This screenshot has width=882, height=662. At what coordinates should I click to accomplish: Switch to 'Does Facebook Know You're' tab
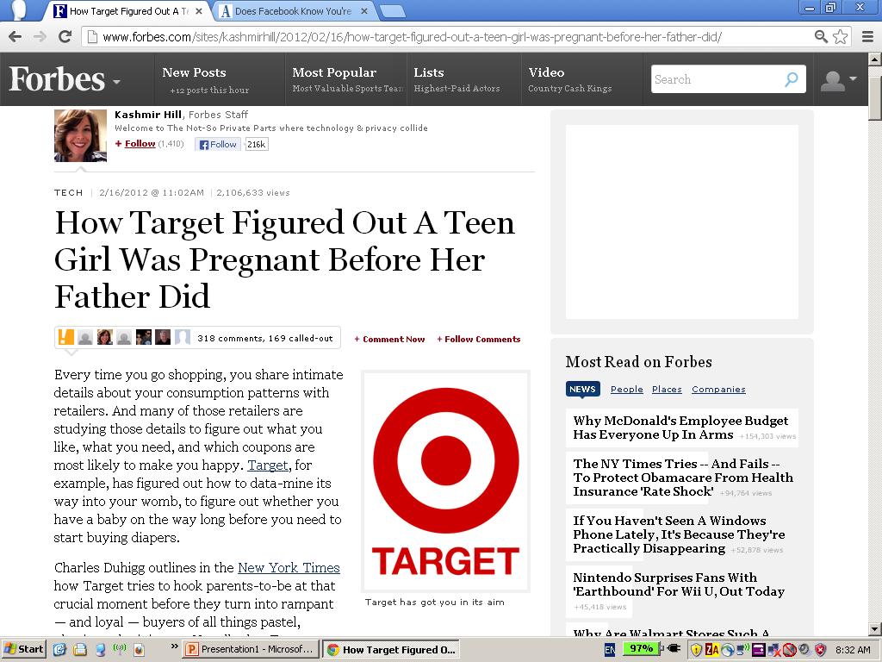point(293,10)
